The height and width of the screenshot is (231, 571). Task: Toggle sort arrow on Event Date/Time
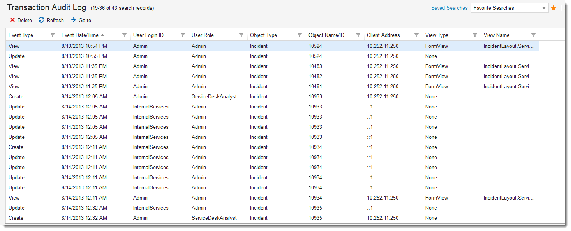tap(102, 35)
